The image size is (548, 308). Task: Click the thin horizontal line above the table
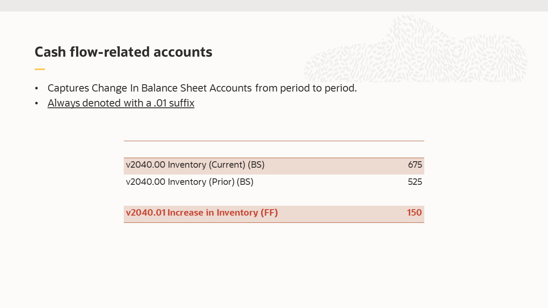point(274,141)
